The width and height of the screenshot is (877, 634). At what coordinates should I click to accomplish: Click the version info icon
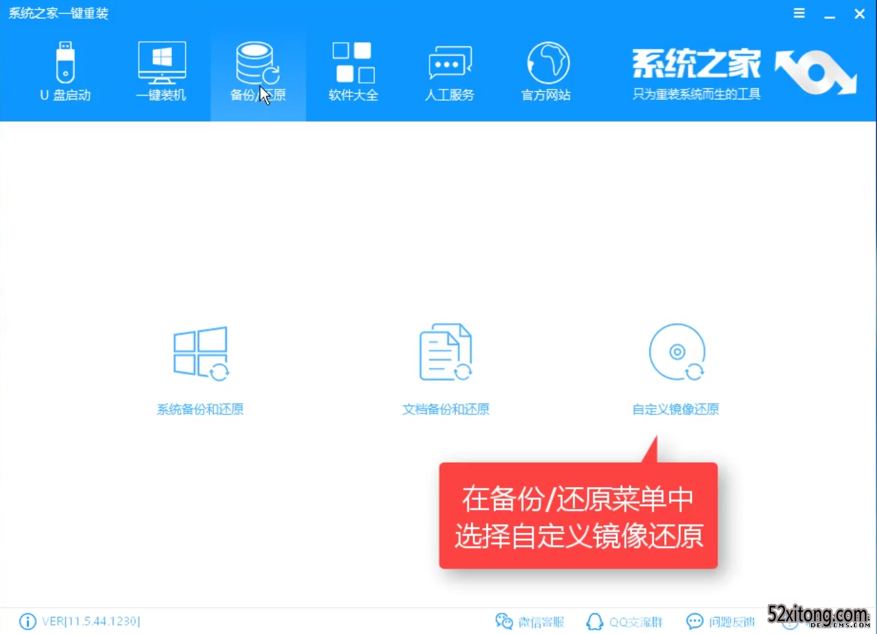click(x=27, y=621)
